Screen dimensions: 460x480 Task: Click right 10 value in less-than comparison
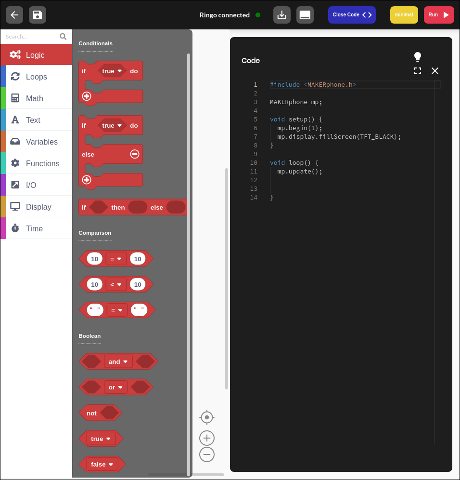tap(138, 285)
